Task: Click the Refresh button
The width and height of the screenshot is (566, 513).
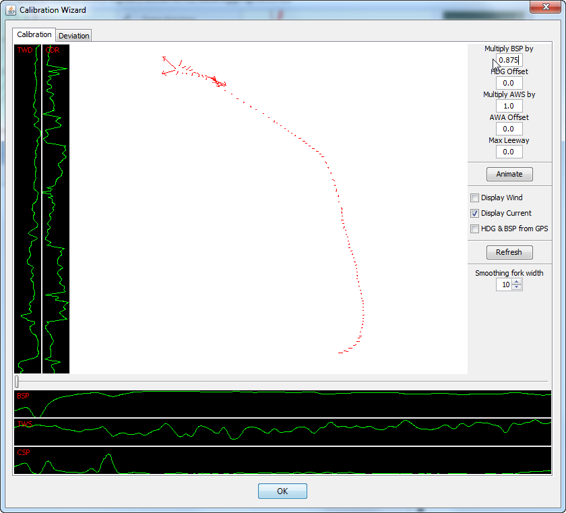Action: tap(509, 252)
